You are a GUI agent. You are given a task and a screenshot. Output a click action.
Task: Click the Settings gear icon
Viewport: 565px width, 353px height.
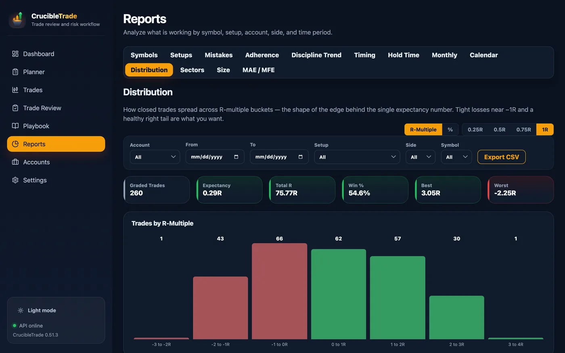click(x=15, y=180)
